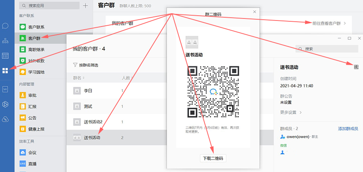Click the orange 审批 stamp icon

(23, 95)
